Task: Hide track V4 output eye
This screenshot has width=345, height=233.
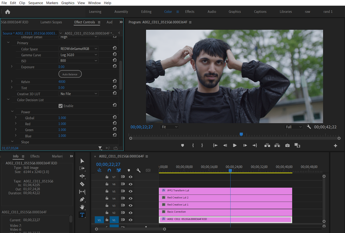Action: 131,198
